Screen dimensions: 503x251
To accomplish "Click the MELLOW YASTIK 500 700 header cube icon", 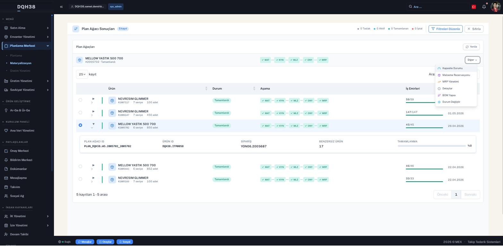I will (x=80, y=60).
